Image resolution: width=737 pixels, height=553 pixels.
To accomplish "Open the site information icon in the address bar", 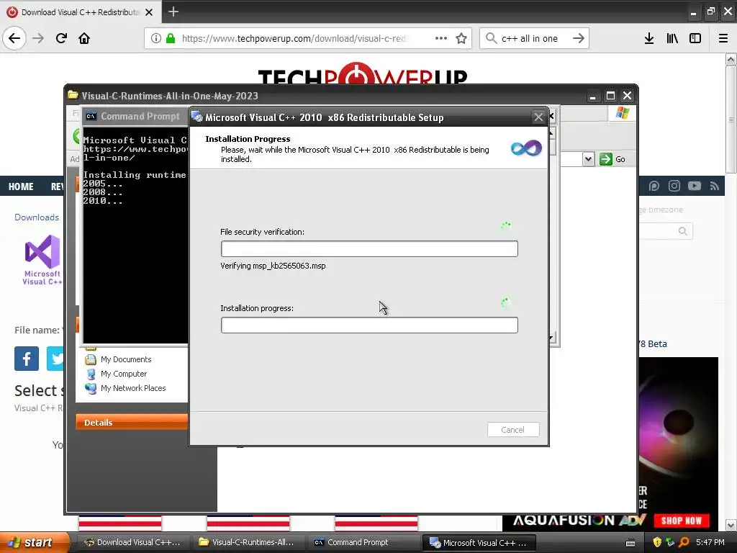I will 155,38.
